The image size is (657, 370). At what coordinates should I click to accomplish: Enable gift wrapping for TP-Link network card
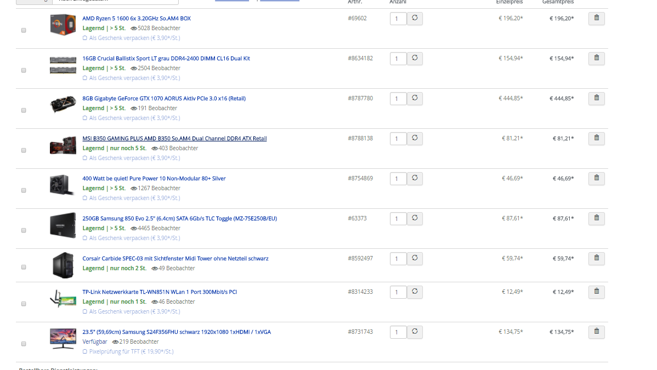tap(84, 312)
